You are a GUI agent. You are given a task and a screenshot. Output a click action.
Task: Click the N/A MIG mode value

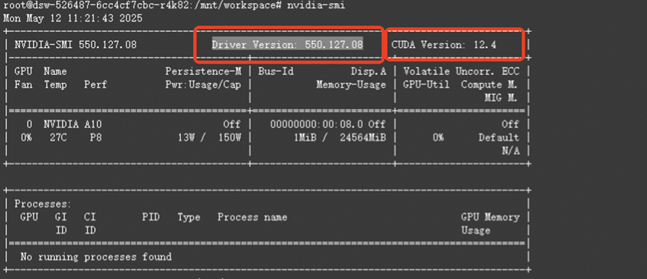511,150
